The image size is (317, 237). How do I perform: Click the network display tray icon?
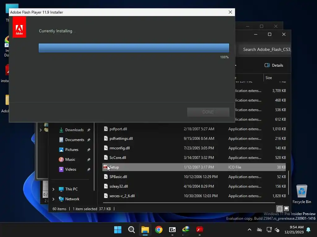(x=269, y=230)
